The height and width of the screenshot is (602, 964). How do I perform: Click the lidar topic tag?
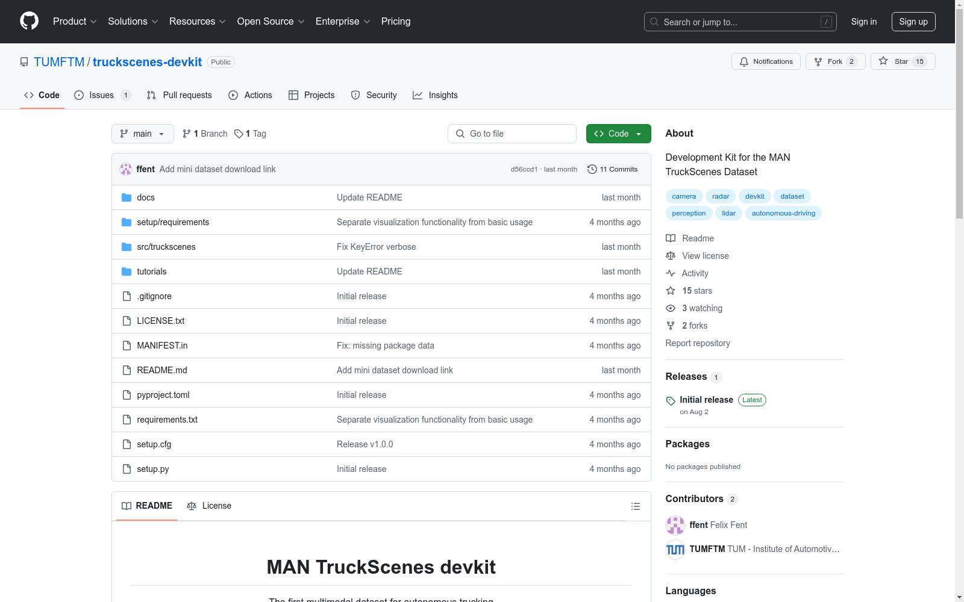click(729, 213)
